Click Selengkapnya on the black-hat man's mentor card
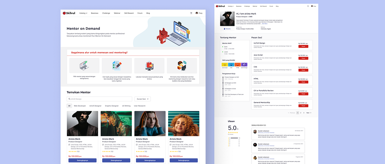Image resolution: width=385 pixels, height=164 pixels. pyautogui.click(x=82, y=160)
